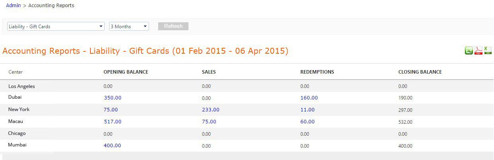Open New York sales 233.00

(210, 109)
